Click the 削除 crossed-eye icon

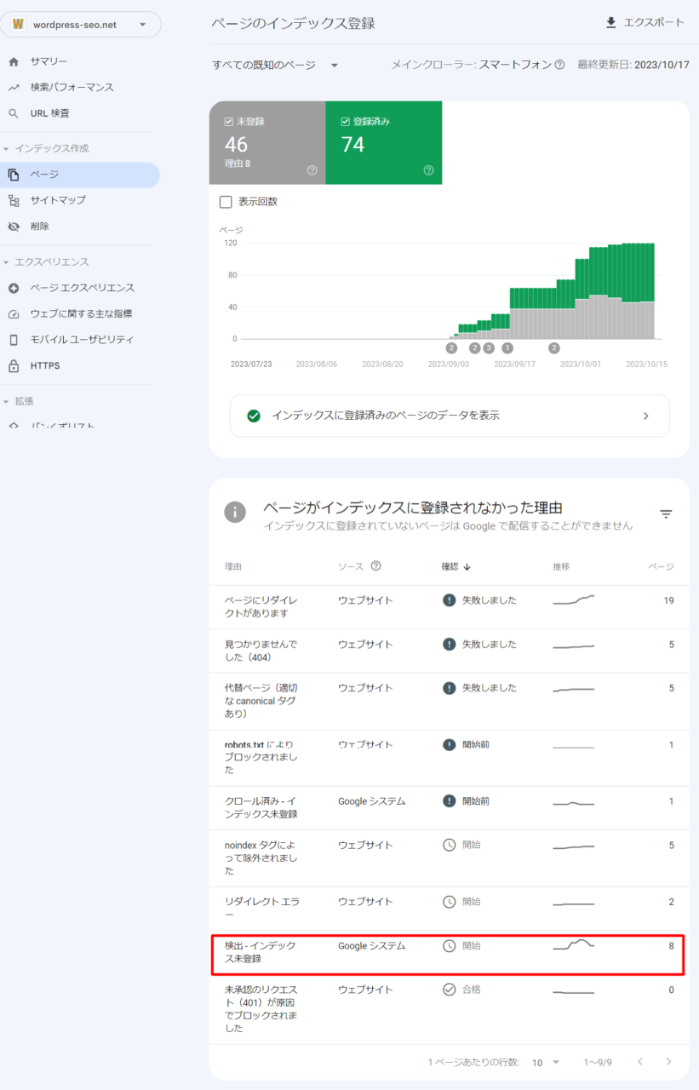pos(13,227)
